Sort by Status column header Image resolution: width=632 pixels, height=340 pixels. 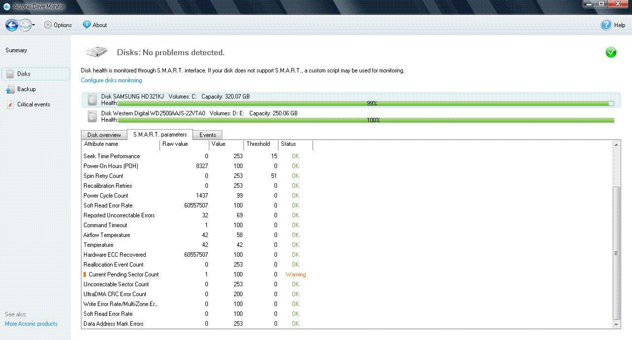296,144
